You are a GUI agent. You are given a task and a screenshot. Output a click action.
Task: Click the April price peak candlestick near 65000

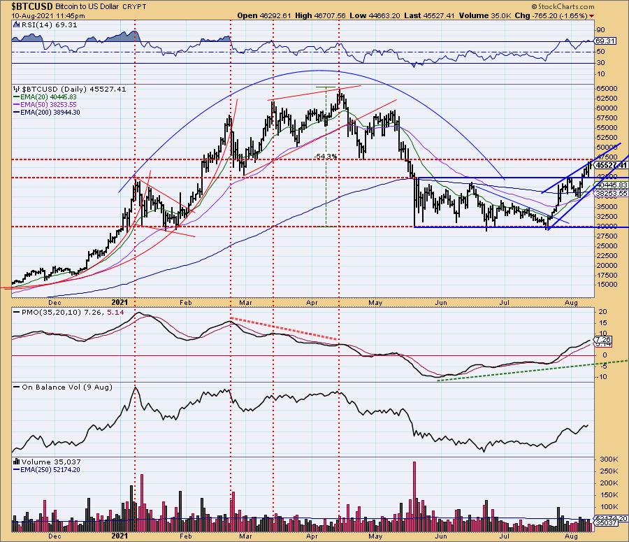tap(340, 98)
